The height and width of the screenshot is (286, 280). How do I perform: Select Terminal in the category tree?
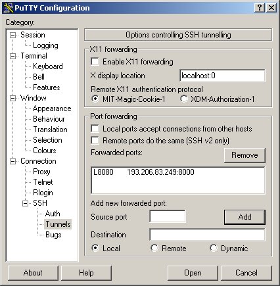[34, 56]
